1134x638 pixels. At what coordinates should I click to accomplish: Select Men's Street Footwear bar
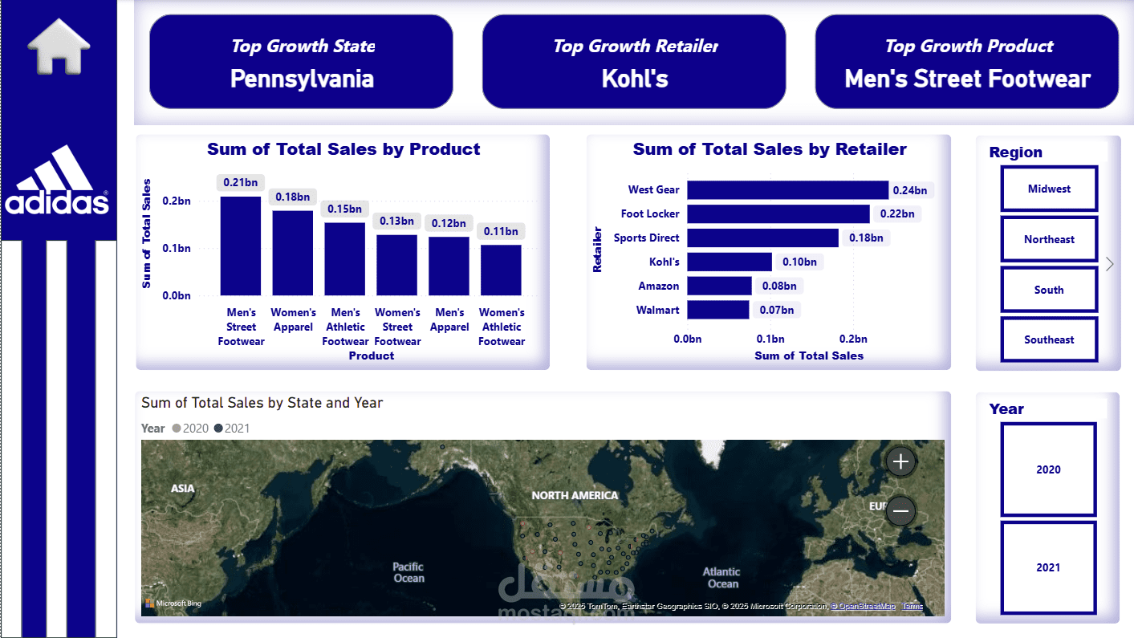coord(241,246)
